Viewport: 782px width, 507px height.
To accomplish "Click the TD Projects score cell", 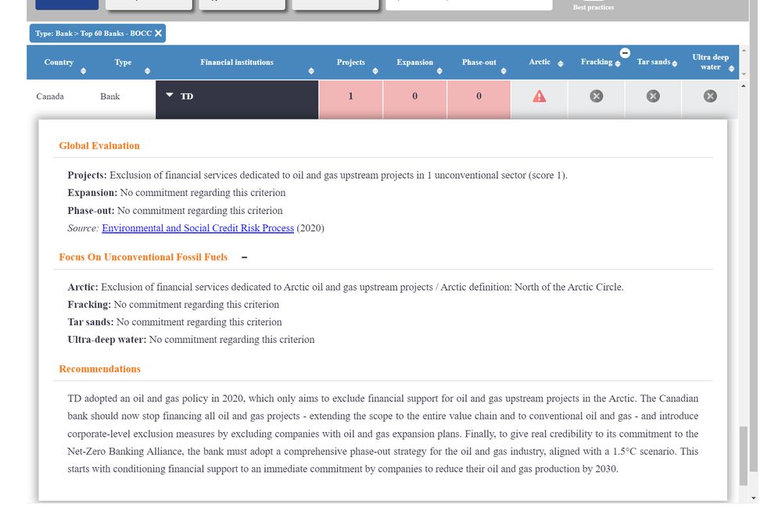I will pyautogui.click(x=350, y=100).
